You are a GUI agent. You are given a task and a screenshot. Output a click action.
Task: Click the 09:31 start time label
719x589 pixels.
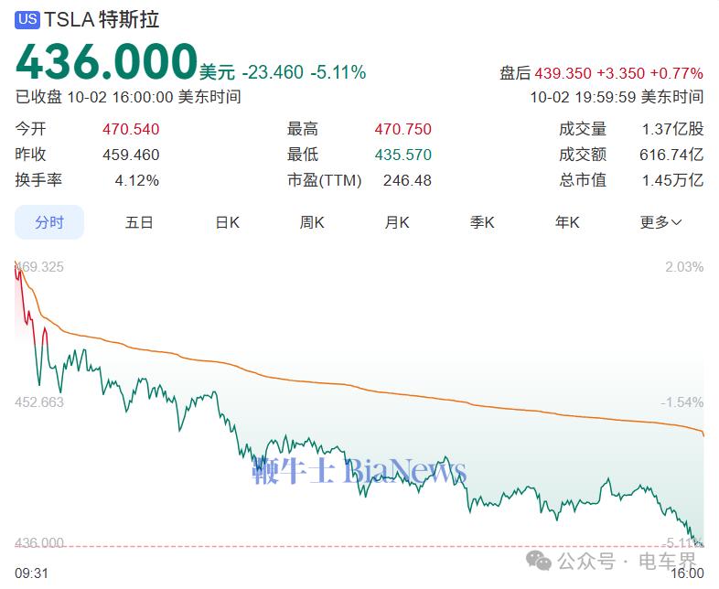31,573
